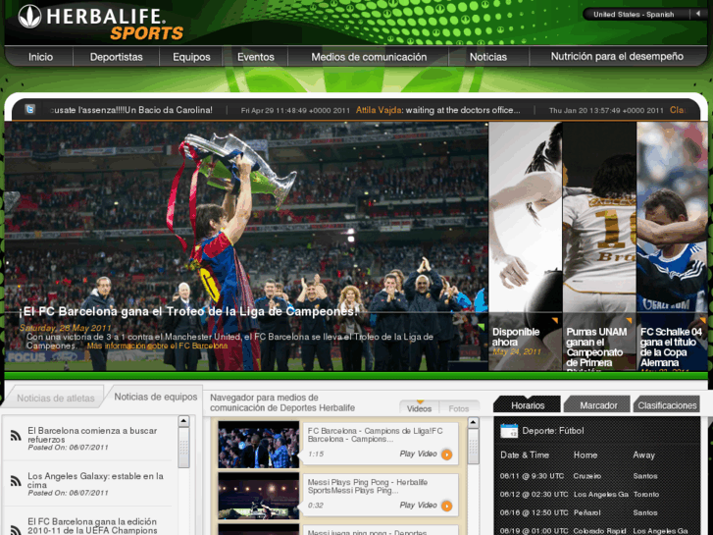Viewport: 713px width, 535px height.
Task: Click the Twitter bird icon in ticker
Action: pyautogui.click(x=30, y=109)
